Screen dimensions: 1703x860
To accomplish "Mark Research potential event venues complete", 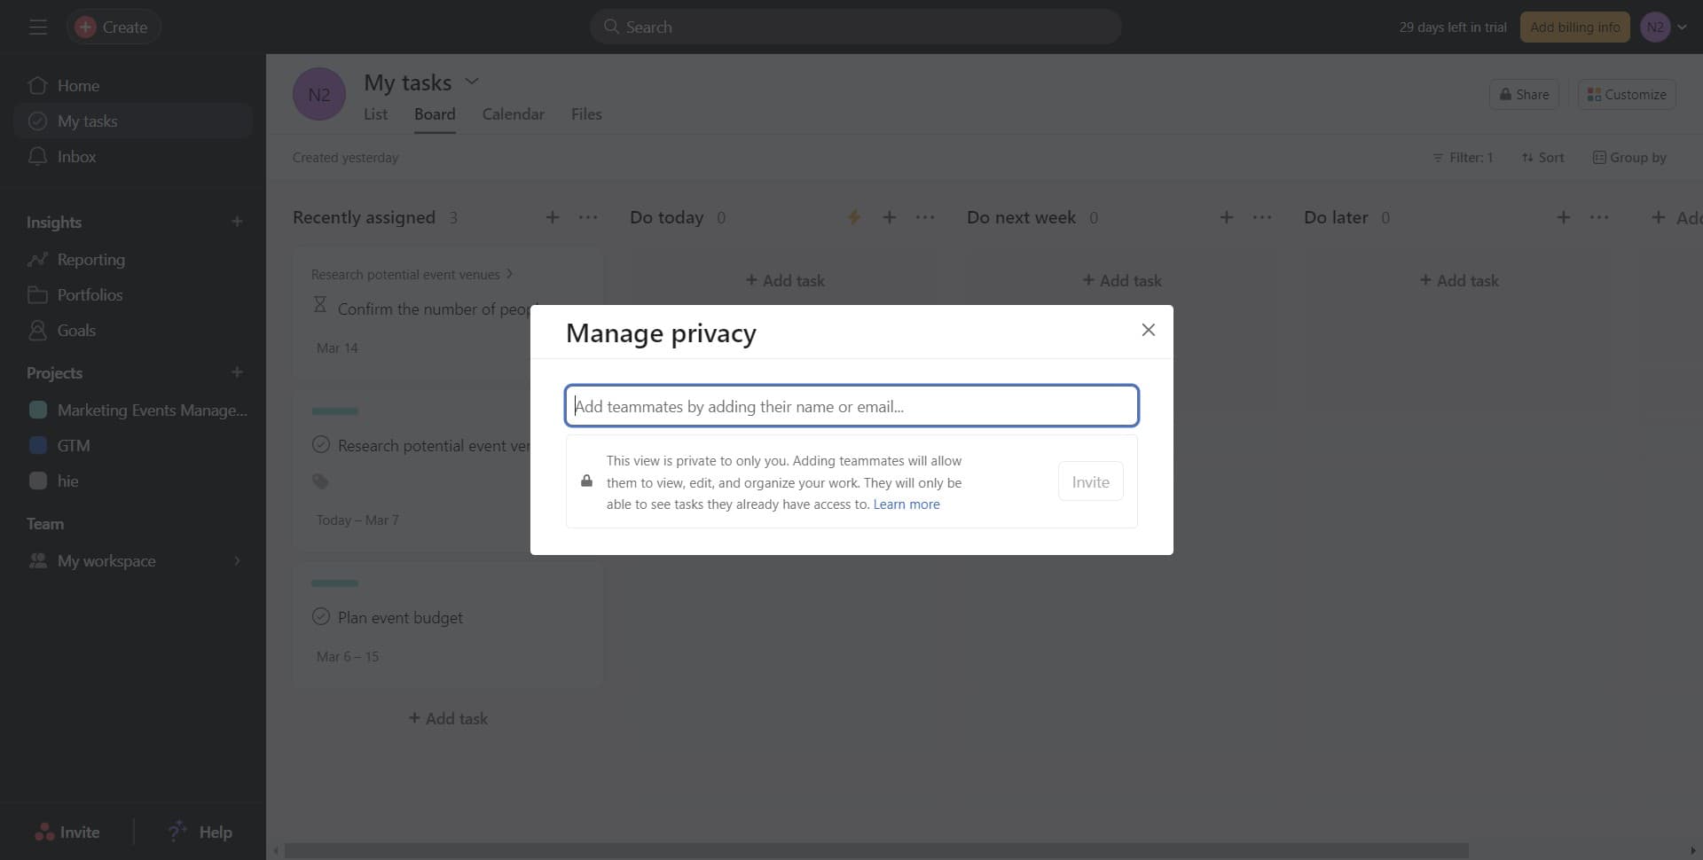I will (x=321, y=444).
